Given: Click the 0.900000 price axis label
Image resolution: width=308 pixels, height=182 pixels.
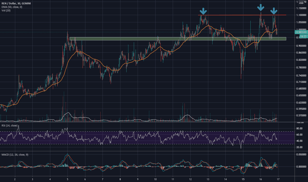Looking at the screenshot, I should tap(301, 46).
